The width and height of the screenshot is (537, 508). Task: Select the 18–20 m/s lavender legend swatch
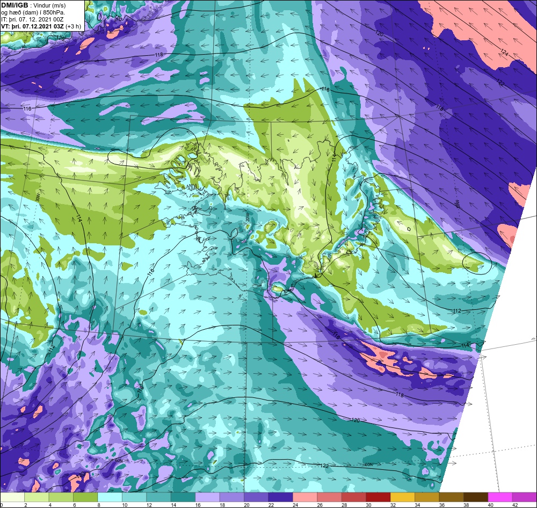tap(232, 497)
